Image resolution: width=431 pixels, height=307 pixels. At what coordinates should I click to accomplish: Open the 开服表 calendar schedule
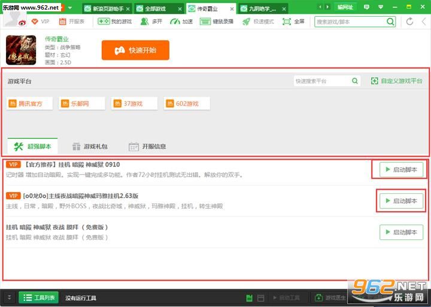point(71,22)
